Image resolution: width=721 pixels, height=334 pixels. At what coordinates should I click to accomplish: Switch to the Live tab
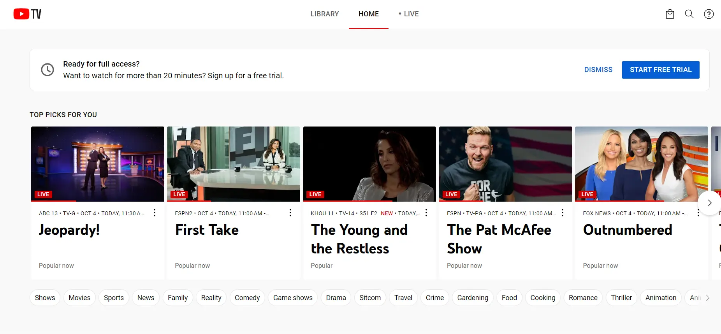[x=408, y=14]
